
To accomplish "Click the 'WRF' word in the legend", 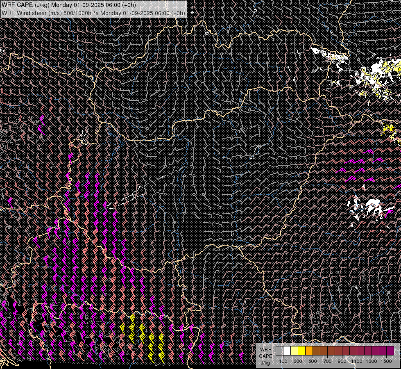I will [x=266, y=350].
